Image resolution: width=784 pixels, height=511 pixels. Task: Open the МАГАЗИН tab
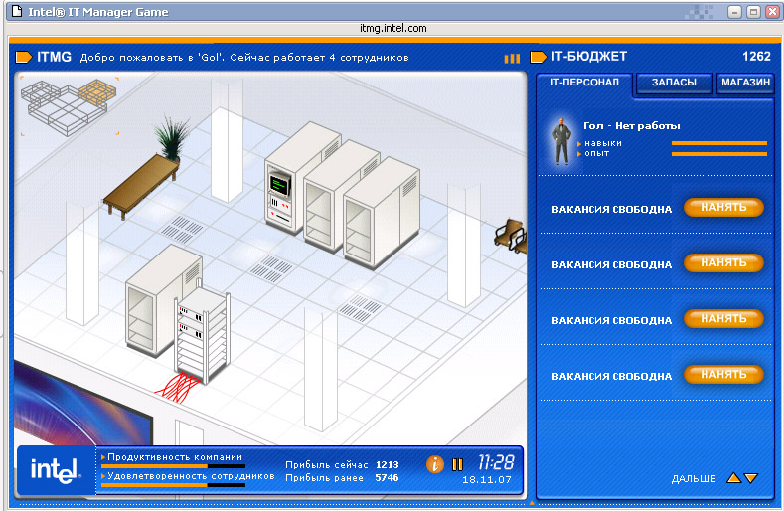(x=745, y=83)
